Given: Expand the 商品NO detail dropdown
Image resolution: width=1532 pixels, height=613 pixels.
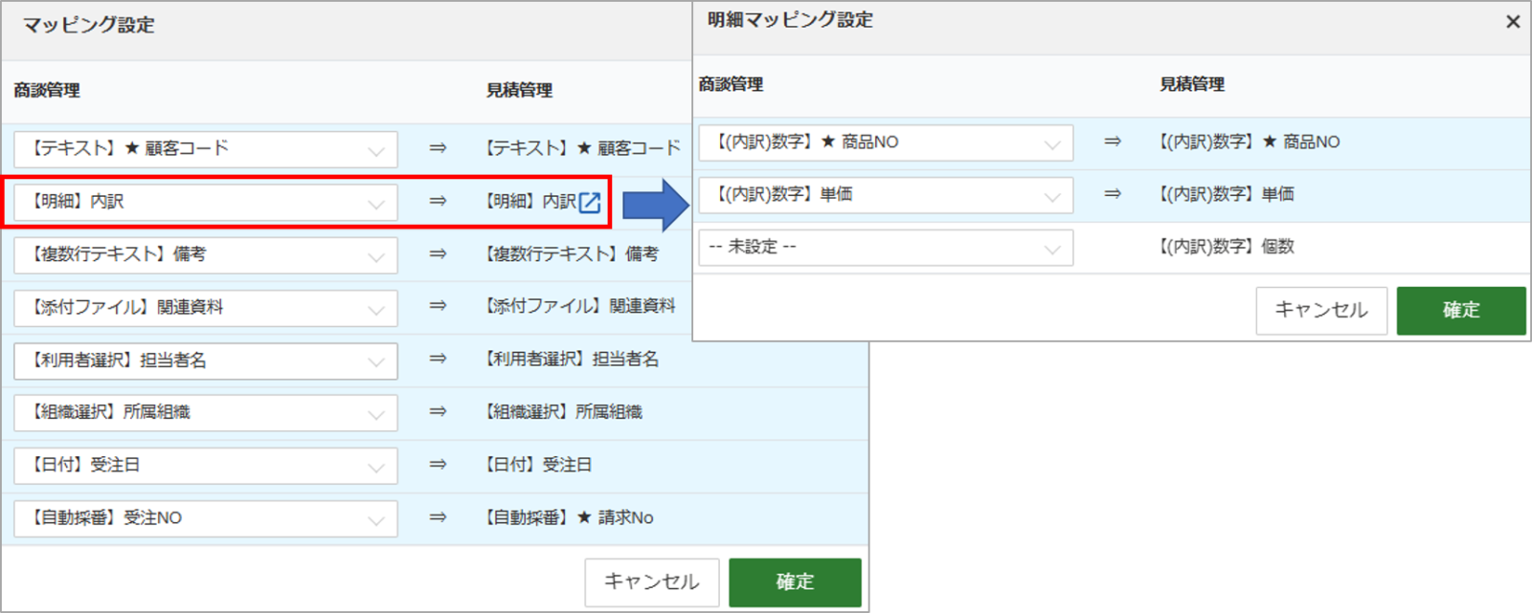Looking at the screenshot, I should coord(885,142).
